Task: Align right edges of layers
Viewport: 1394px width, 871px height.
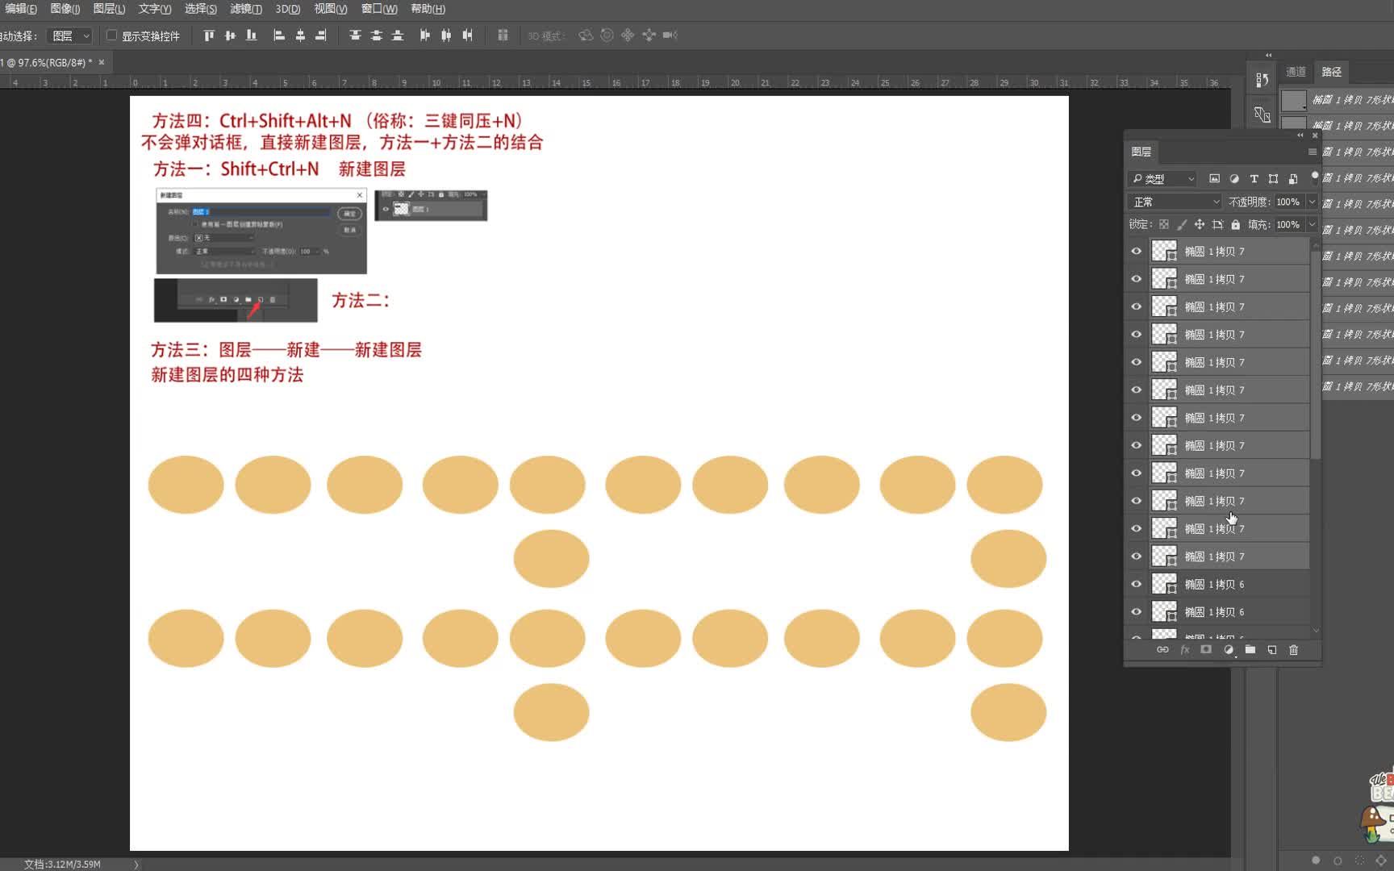Action: 321,35
